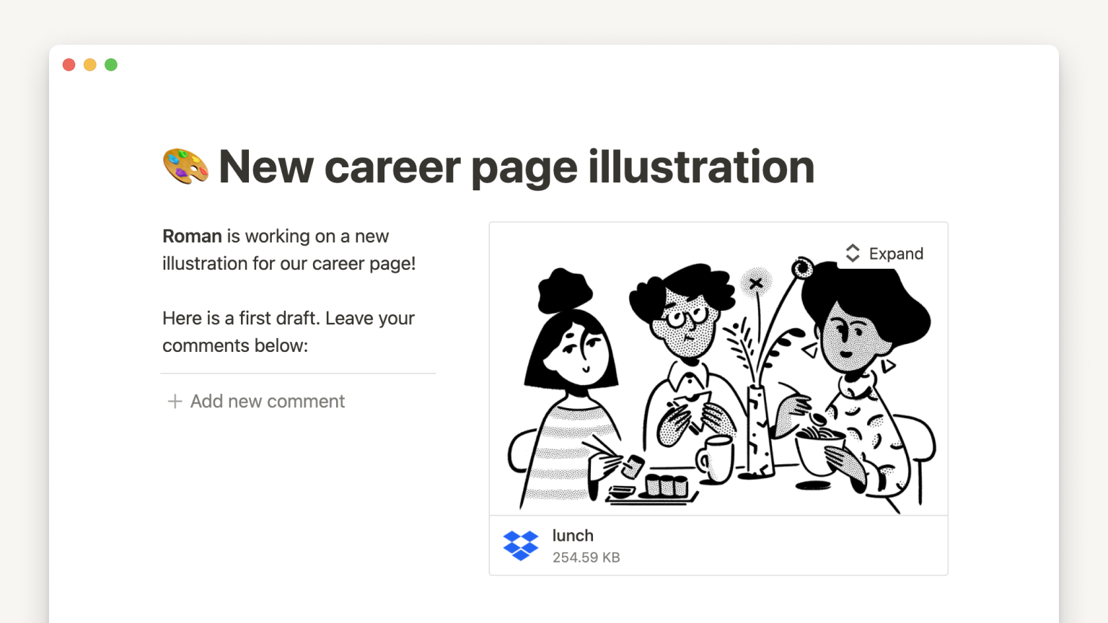The height and width of the screenshot is (623, 1108).
Task: Click the text "illustration for our career page!"
Action: coord(289,264)
